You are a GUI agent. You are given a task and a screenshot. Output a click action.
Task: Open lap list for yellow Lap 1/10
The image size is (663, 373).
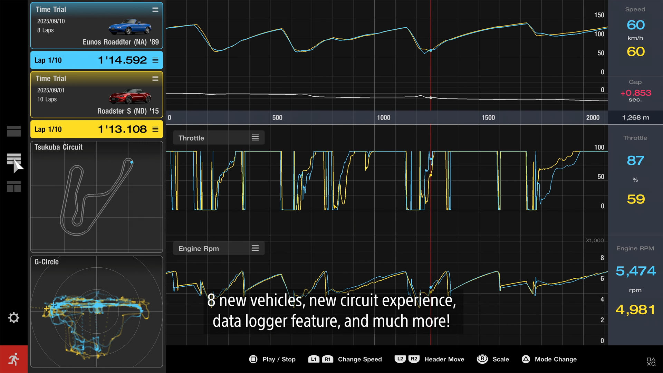pyautogui.click(x=155, y=129)
